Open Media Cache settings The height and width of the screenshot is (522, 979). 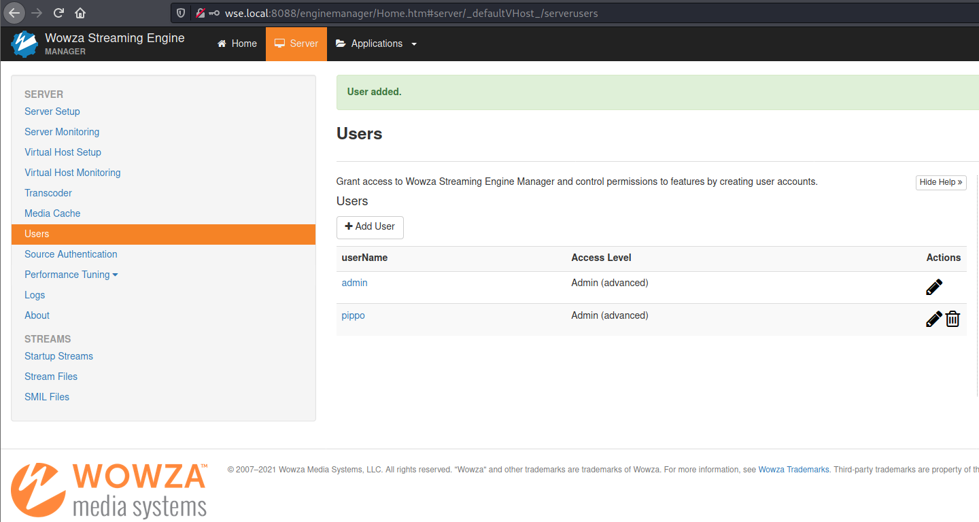point(52,213)
